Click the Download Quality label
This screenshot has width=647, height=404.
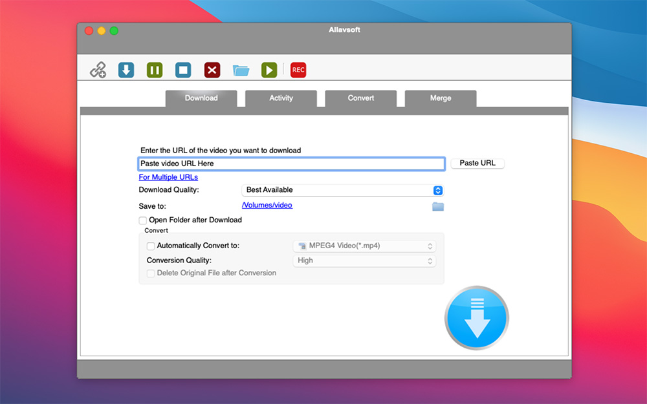point(169,190)
